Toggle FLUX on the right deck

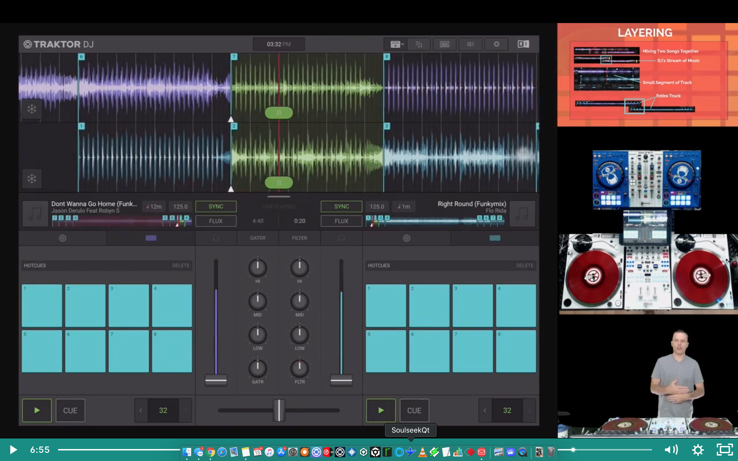click(341, 221)
